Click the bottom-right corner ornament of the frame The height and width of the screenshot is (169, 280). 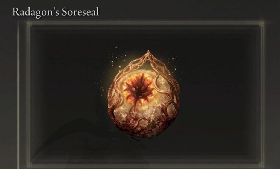coord(262,165)
